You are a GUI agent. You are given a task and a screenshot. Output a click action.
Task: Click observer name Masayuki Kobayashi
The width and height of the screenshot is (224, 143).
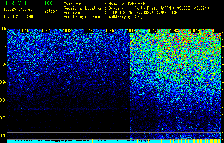click(x=128, y=4)
